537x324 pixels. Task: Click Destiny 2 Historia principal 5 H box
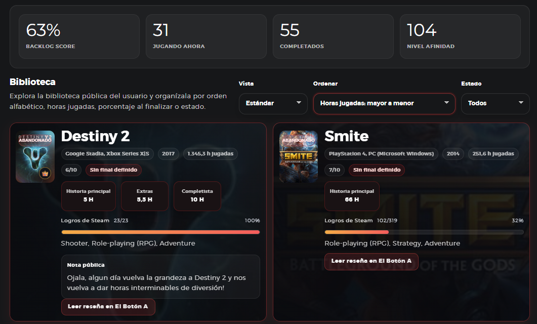click(x=89, y=196)
